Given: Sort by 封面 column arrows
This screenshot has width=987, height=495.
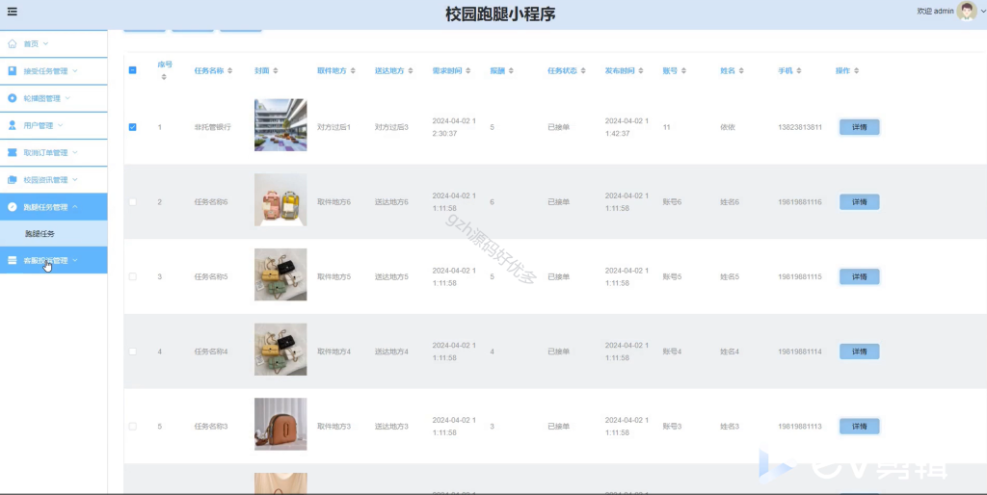Looking at the screenshot, I should (x=275, y=71).
